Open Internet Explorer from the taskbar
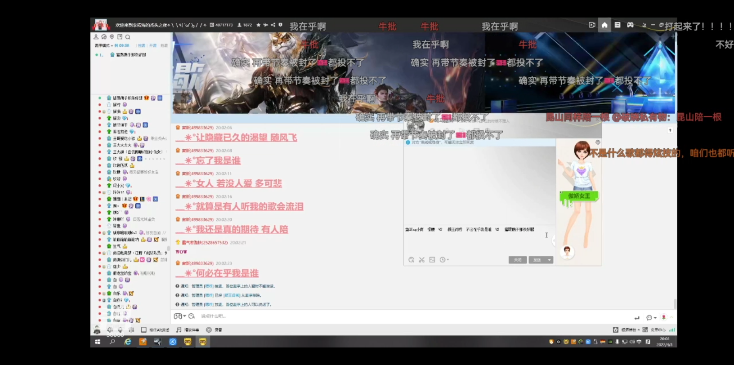Viewport: 734px width, 365px height. [128, 342]
